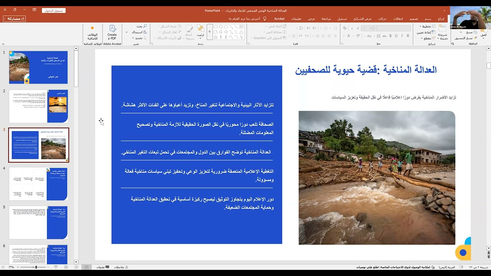This screenshot has width=491, height=276.
Task: Open Add-ins (الوظائف الإضافية) button
Action: click(x=92, y=33)
